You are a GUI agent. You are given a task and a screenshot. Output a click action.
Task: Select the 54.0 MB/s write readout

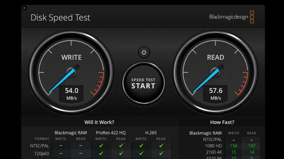[71, 94]
